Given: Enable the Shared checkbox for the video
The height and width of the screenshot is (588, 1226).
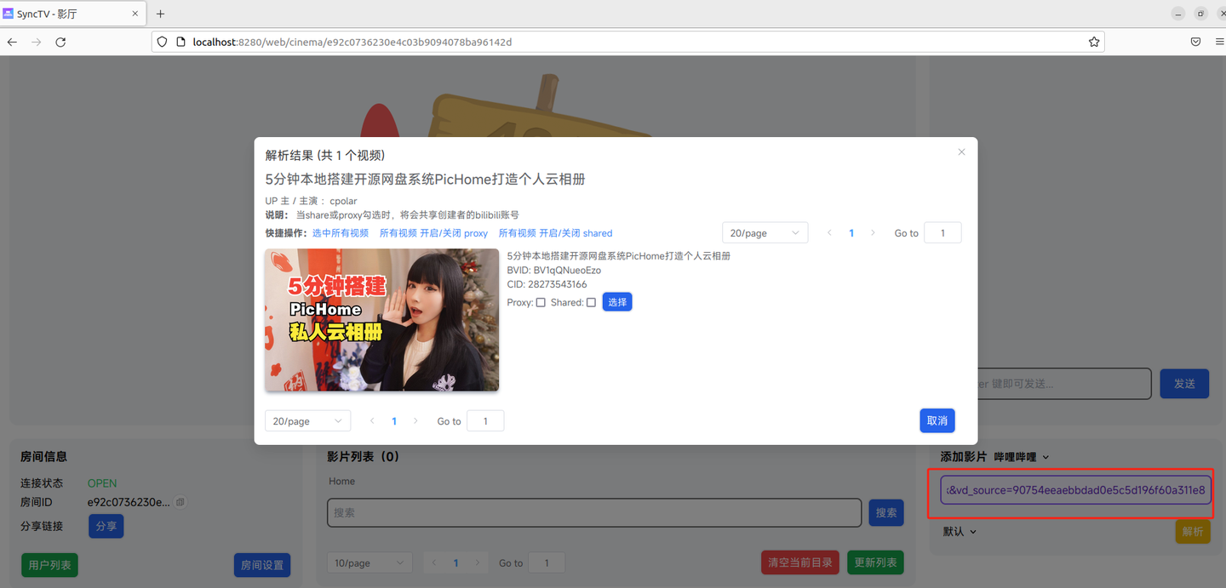Looking at the screenshot, I should [x=592, y=302].
